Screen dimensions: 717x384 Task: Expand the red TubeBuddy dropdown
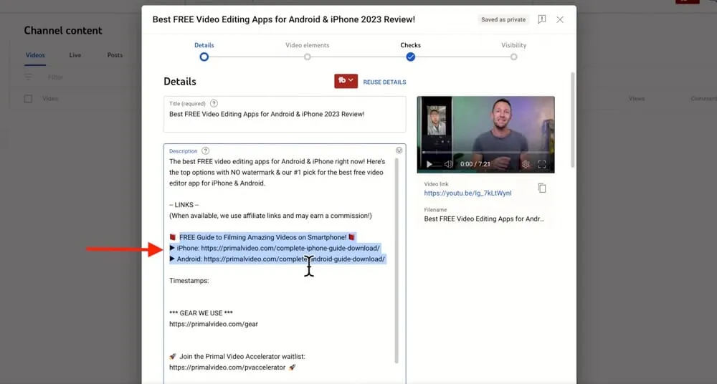tap(345, 81)
